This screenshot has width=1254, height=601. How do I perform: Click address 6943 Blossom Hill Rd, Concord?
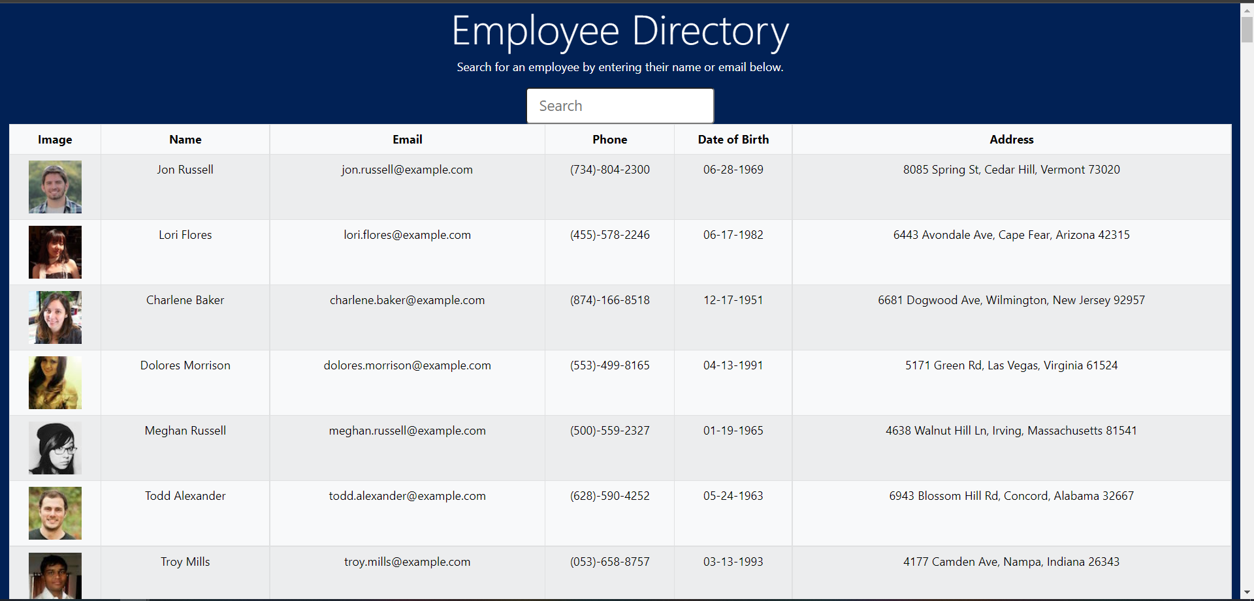click(x=1012, y=496)
